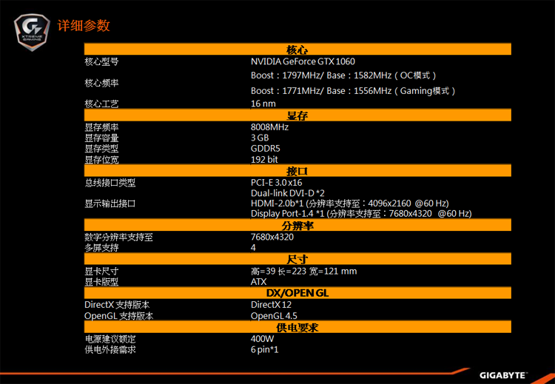Select the multi-screen value 4
555x384 pixels.
[x=253, y=248]
